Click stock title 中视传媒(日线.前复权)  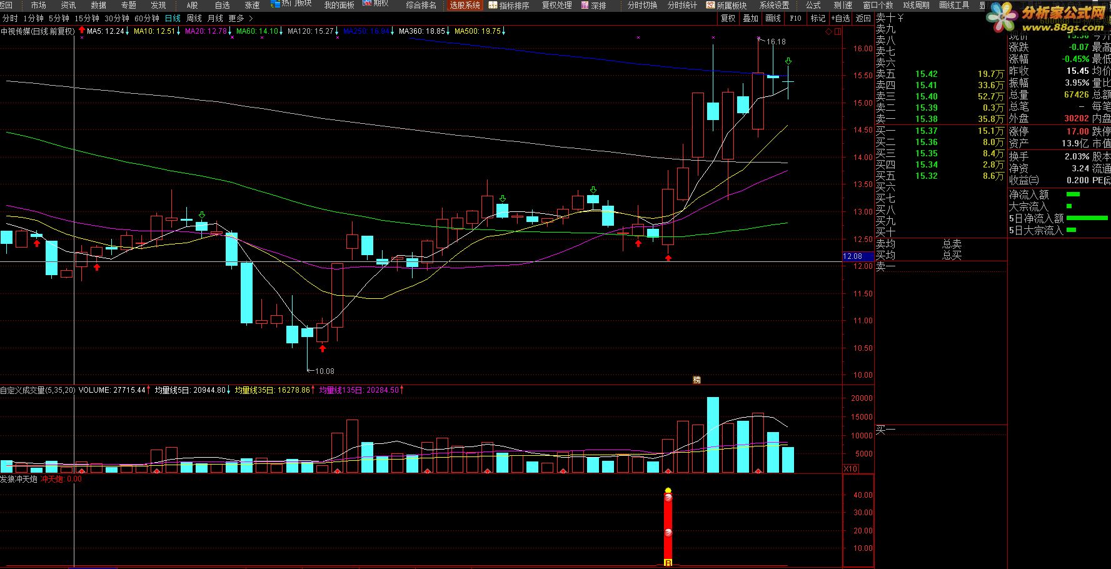[38, 31]
